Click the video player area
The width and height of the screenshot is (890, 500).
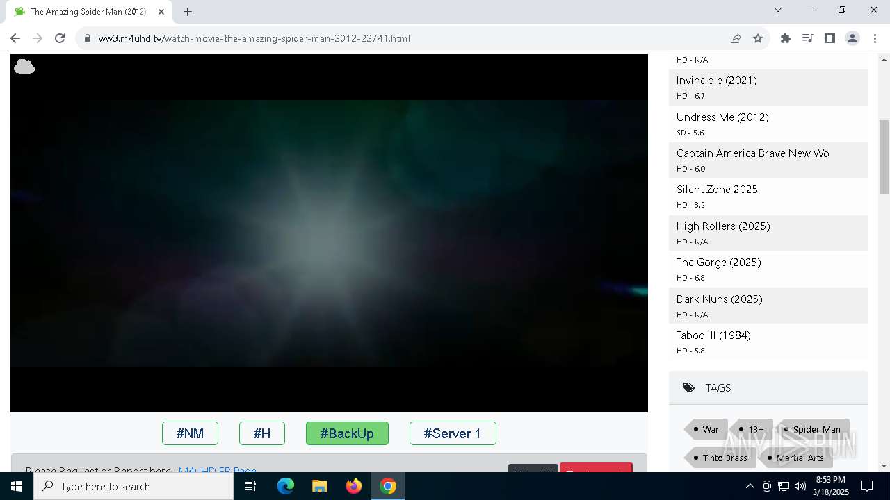329,233
